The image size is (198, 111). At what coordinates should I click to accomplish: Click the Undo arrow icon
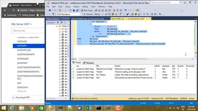tap(125, 10)
